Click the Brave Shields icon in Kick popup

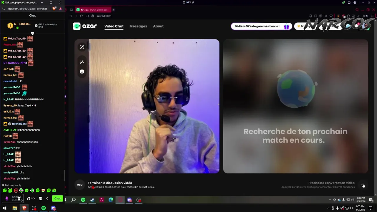tap(54, 9)
